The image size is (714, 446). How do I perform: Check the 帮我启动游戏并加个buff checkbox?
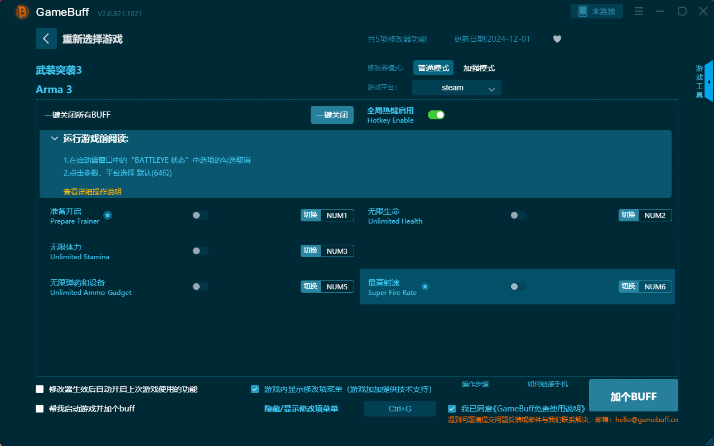pyautogui.click(x=39, y=408)
